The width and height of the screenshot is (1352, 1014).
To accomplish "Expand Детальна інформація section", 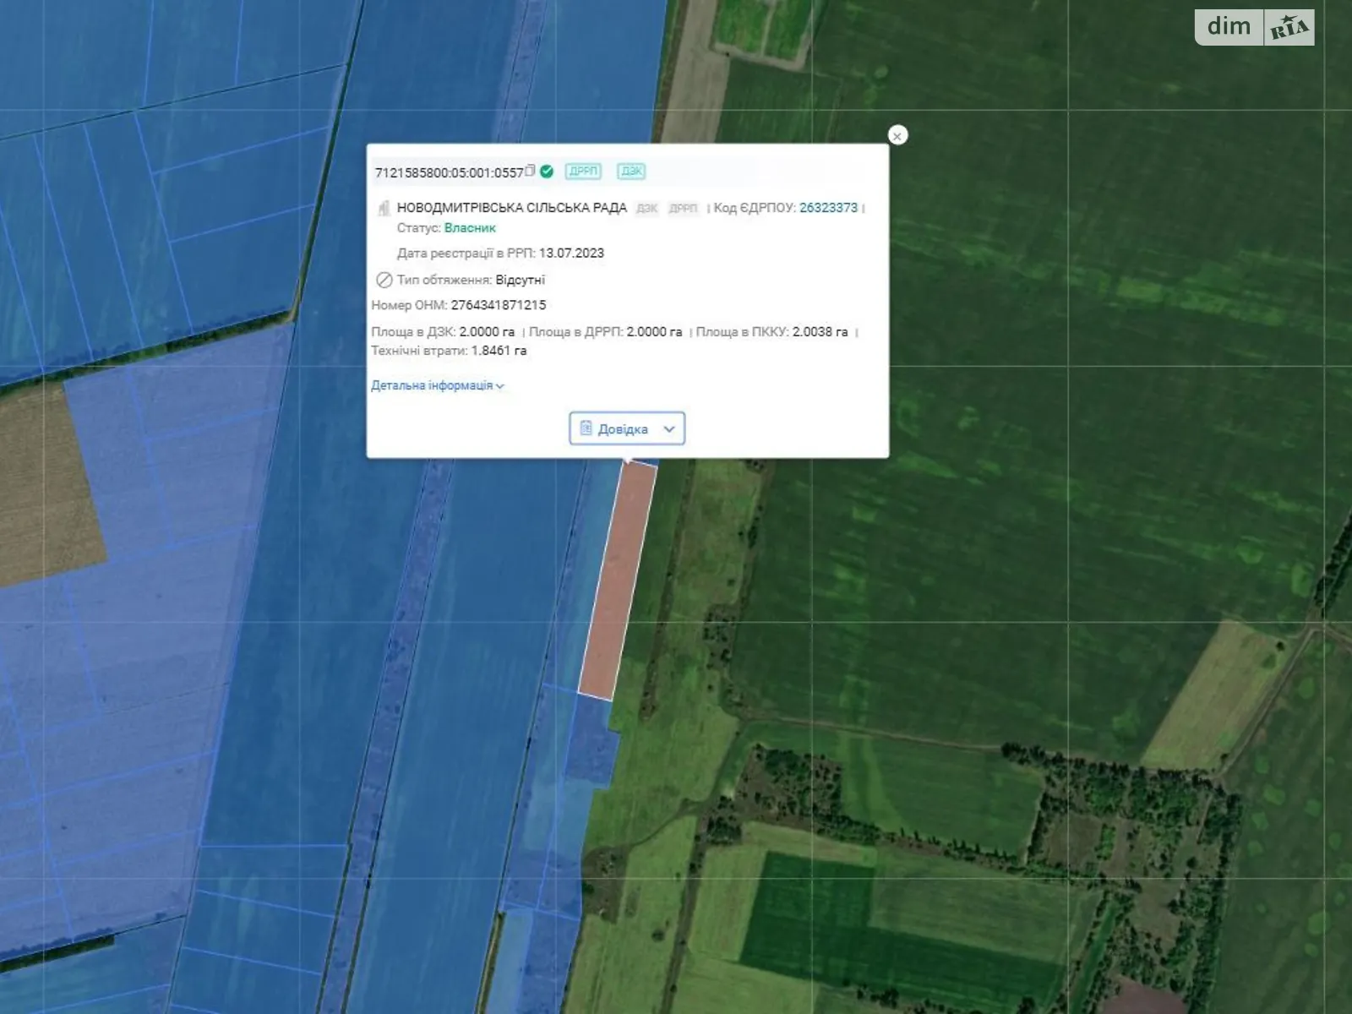I will [437, 385].
